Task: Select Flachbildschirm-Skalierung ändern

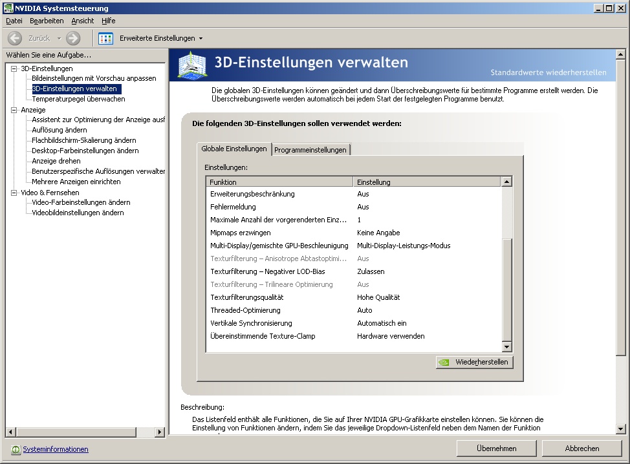Action: 84,140
